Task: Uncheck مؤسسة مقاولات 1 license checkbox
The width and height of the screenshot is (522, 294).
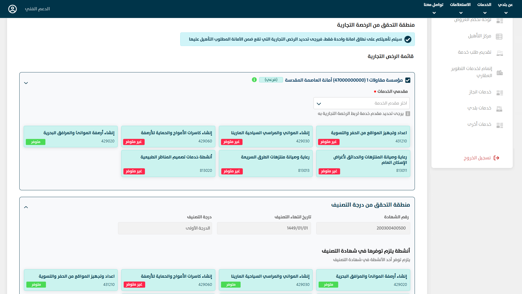Action: click(408, 80)
